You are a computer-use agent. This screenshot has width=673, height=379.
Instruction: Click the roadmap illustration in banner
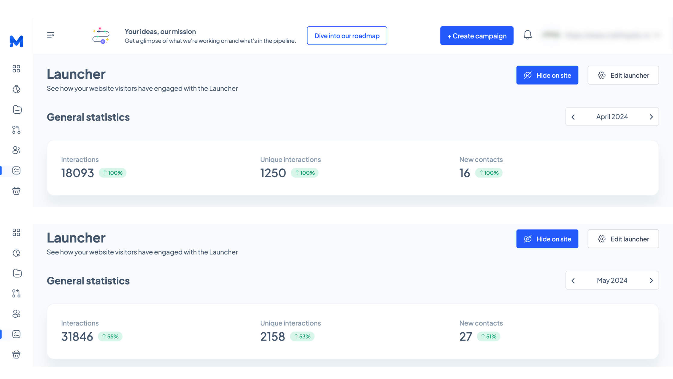101,36
